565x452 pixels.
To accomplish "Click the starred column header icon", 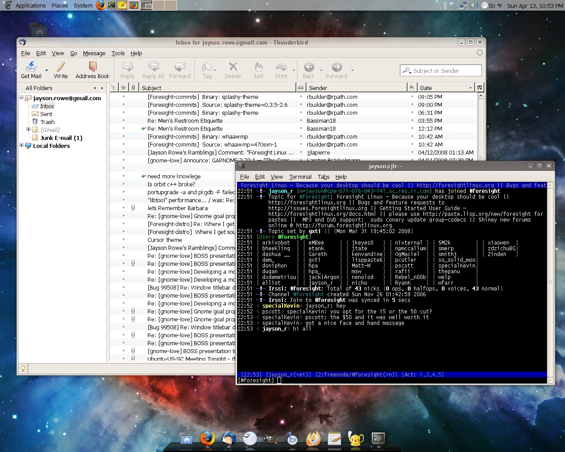I will tap(124, 88).
